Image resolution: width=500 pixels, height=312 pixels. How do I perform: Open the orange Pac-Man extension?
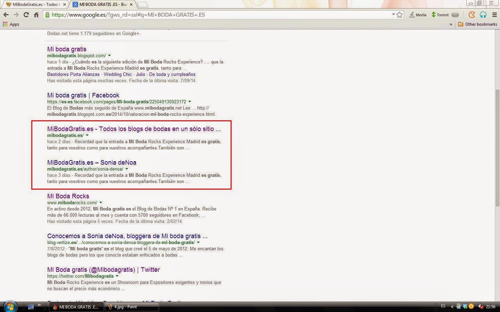[472, 15]
